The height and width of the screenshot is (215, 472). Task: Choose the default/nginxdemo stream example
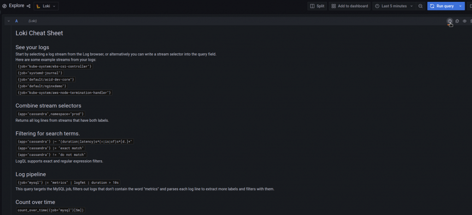(x=42, y=86)
